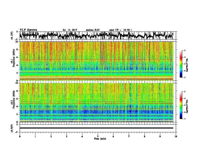This screenshot has height=153, width=198.
Task: Click the "-7" tick on ch.2 colorbar
Action: [184, 119]
